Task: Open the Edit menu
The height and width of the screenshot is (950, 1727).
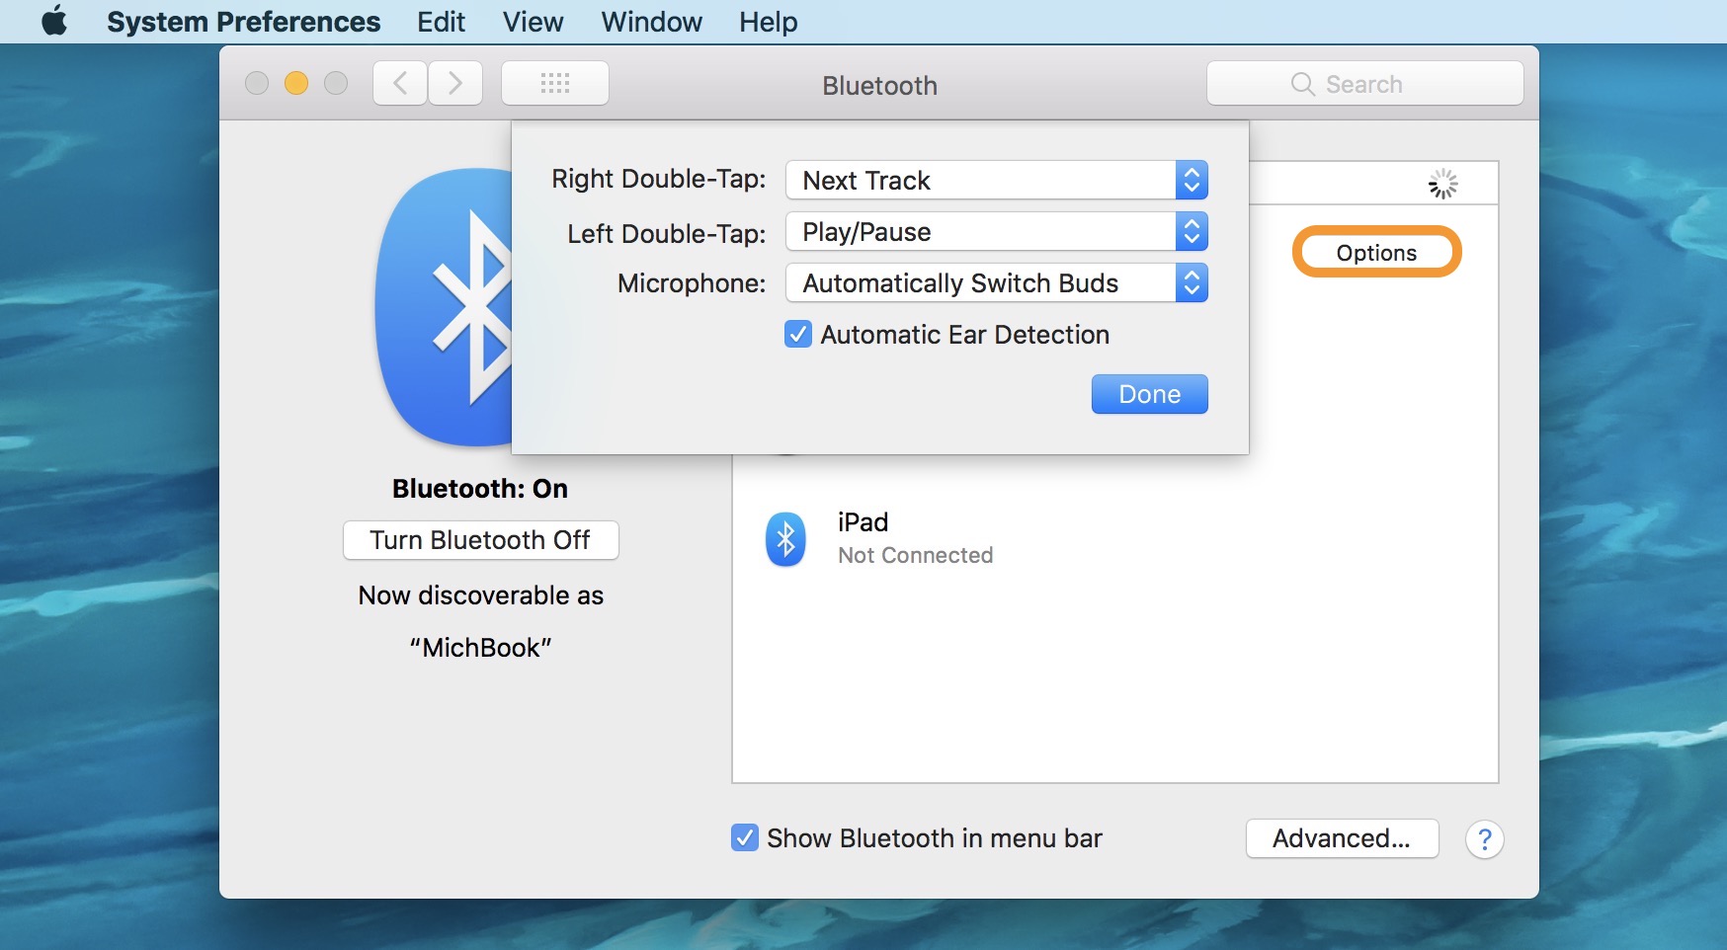Action: (441, 22)
